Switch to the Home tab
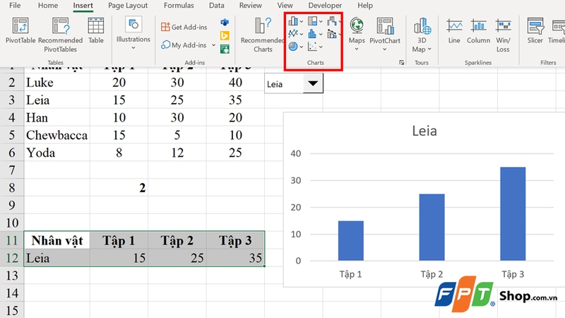565x318 pixels. [48, 6]
